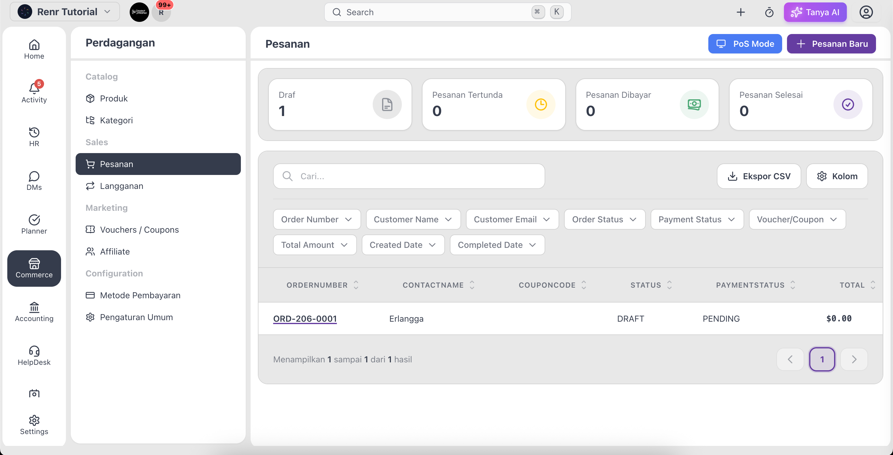Open order ORD-206-0001 link

[x=305, y=318]
